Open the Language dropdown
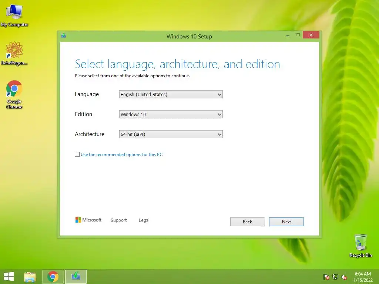 click(x=171, y=94)
